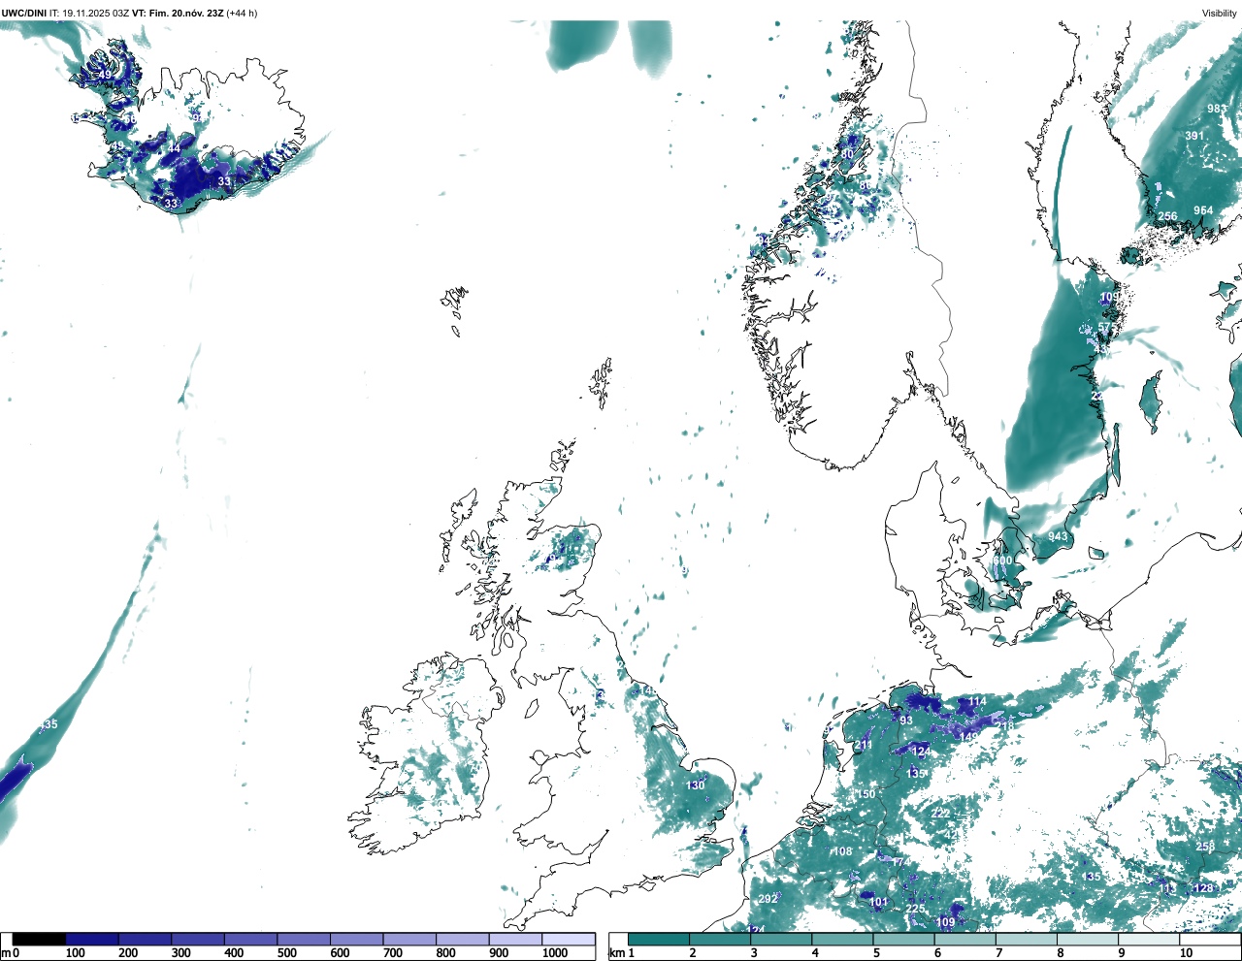Click the 600 value over Denmark
The image size is (1242, 961).
pyautogui.click(x=1002, y=561)
